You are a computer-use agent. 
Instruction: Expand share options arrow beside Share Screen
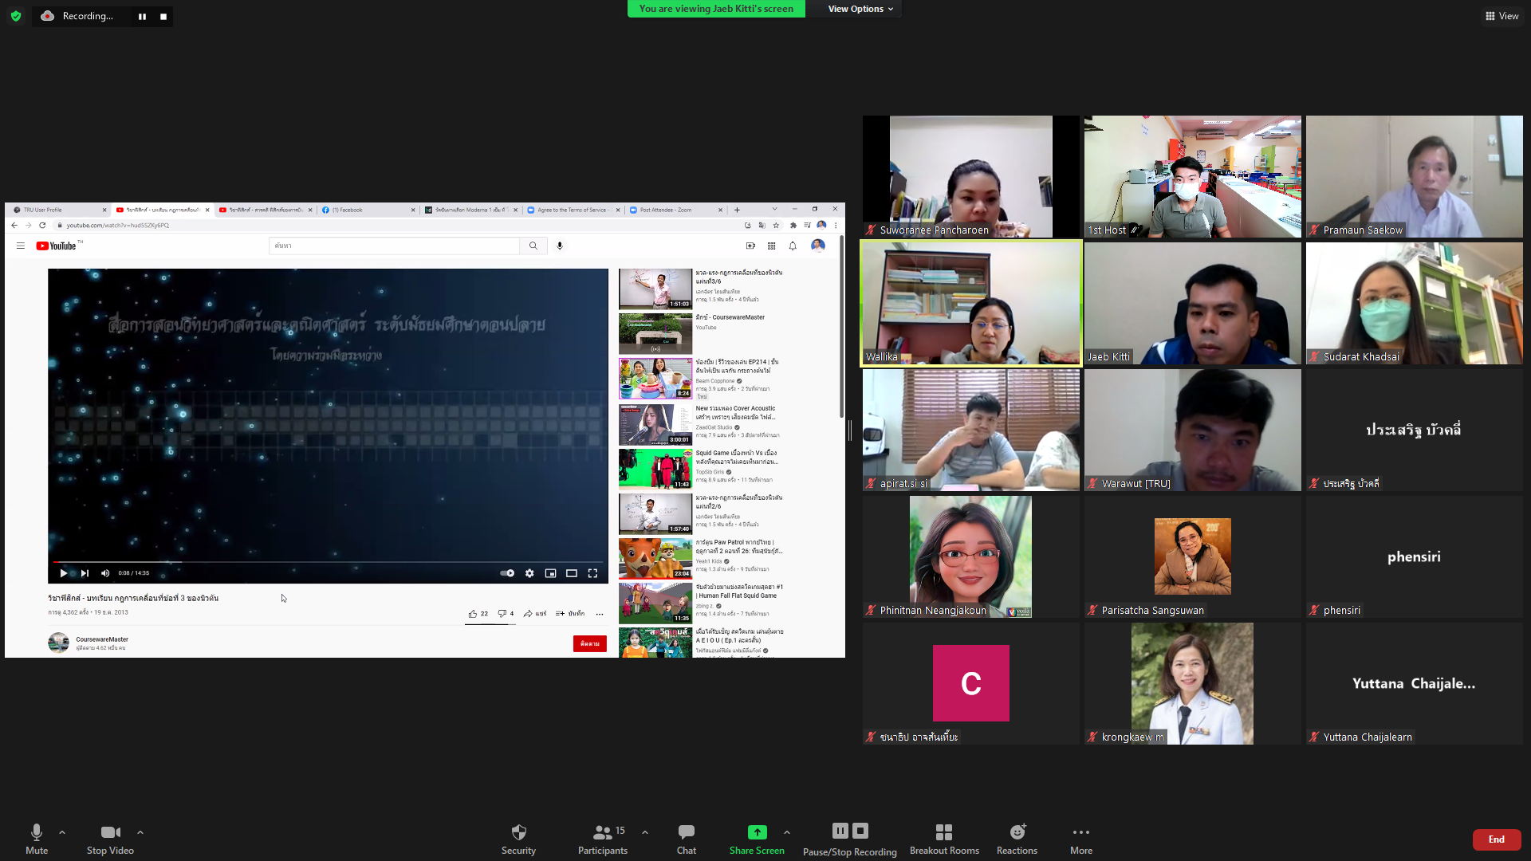coord(787,832)
